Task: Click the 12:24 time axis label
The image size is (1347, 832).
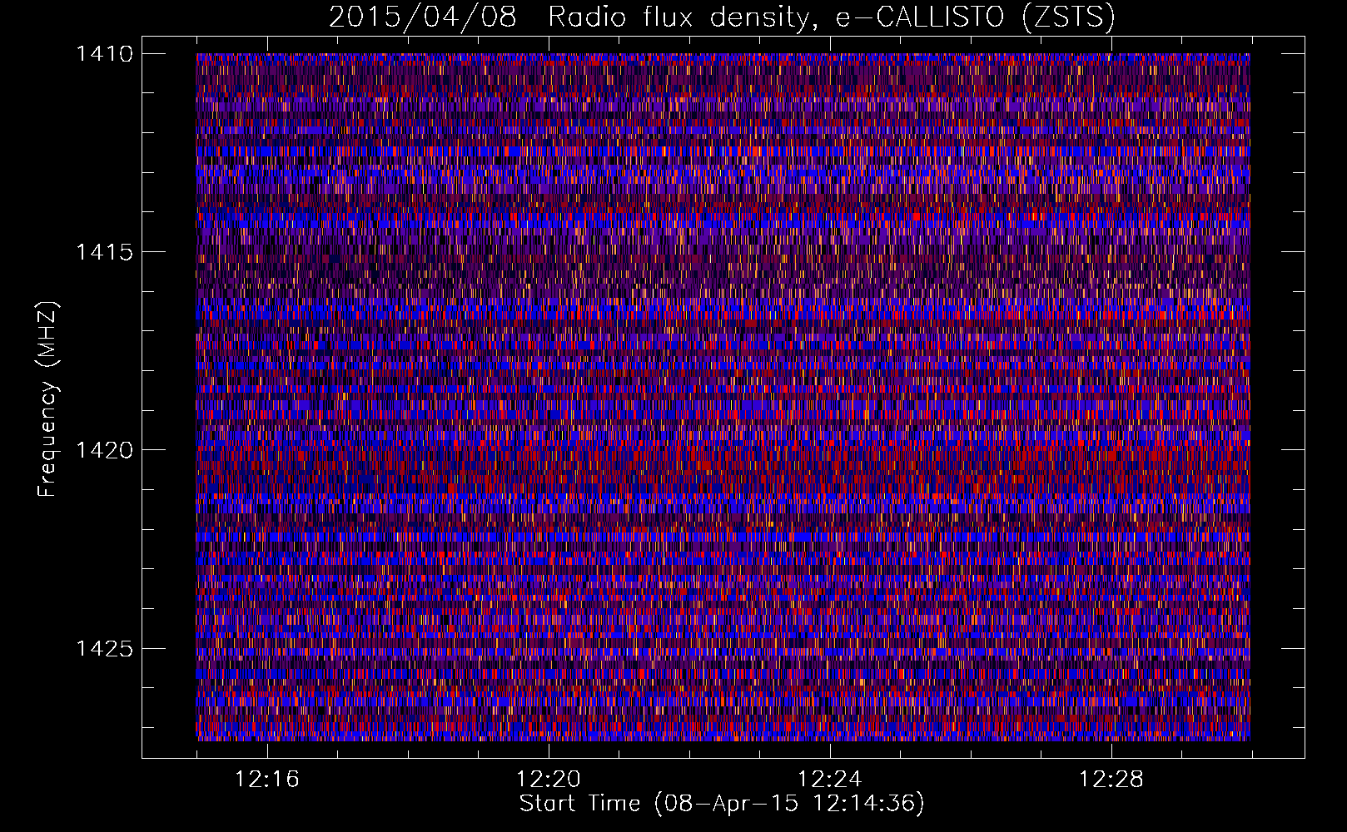Action: pos(830,780)
